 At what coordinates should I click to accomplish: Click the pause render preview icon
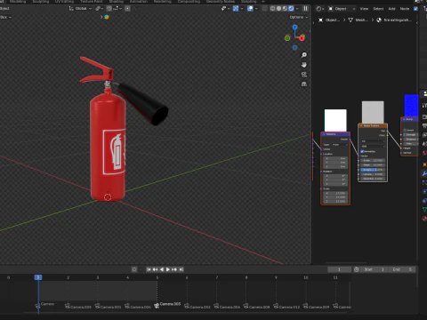point(305,9)
